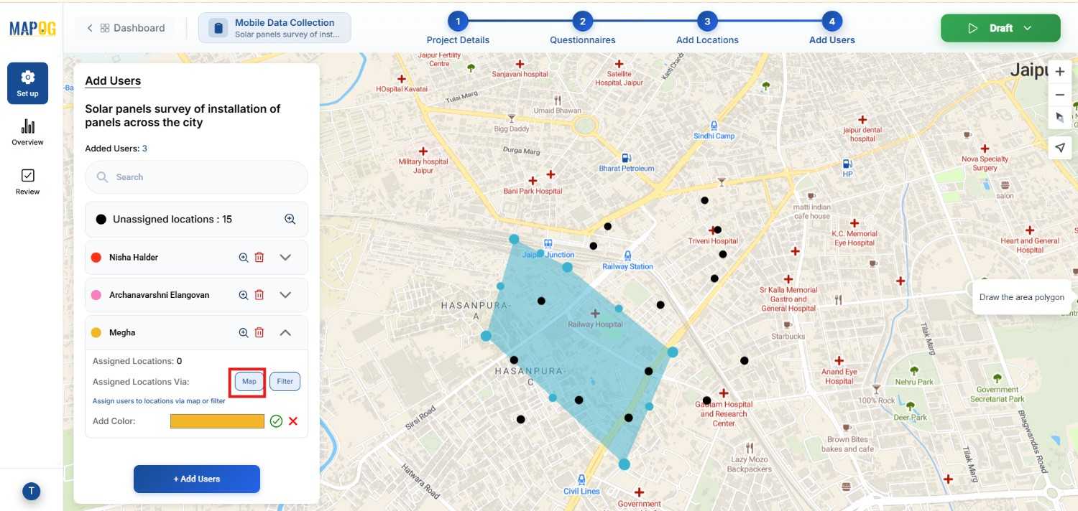
Task: Click the locate/navigation arrow on map
Action: point(1059,147)
